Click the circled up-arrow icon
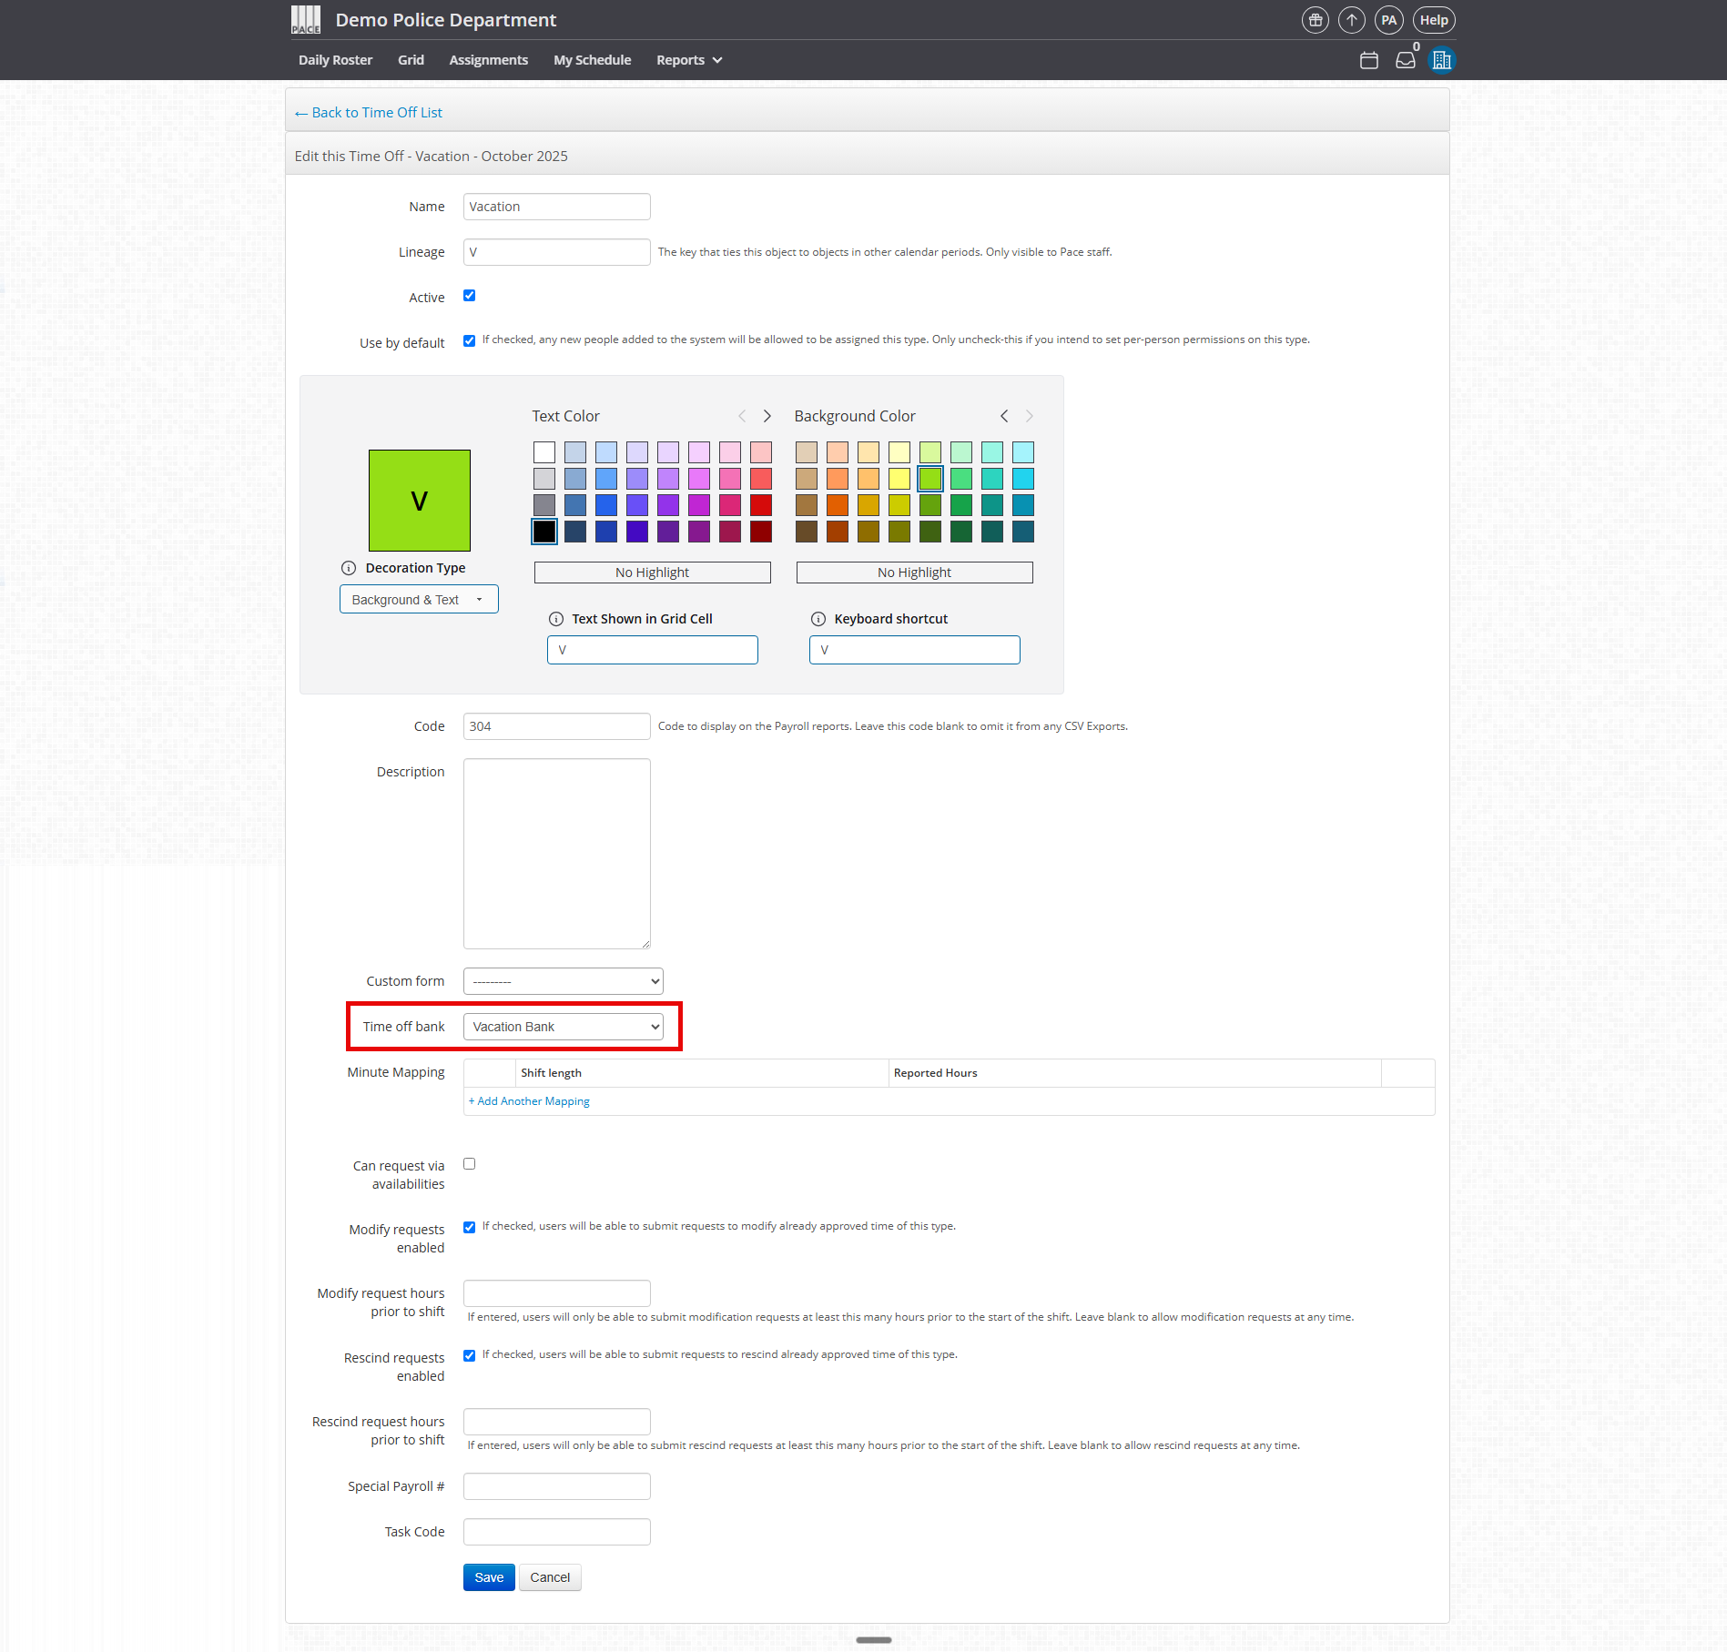The width and height of the screenshot is (1727, 1652). click(x=1352, y=20)
